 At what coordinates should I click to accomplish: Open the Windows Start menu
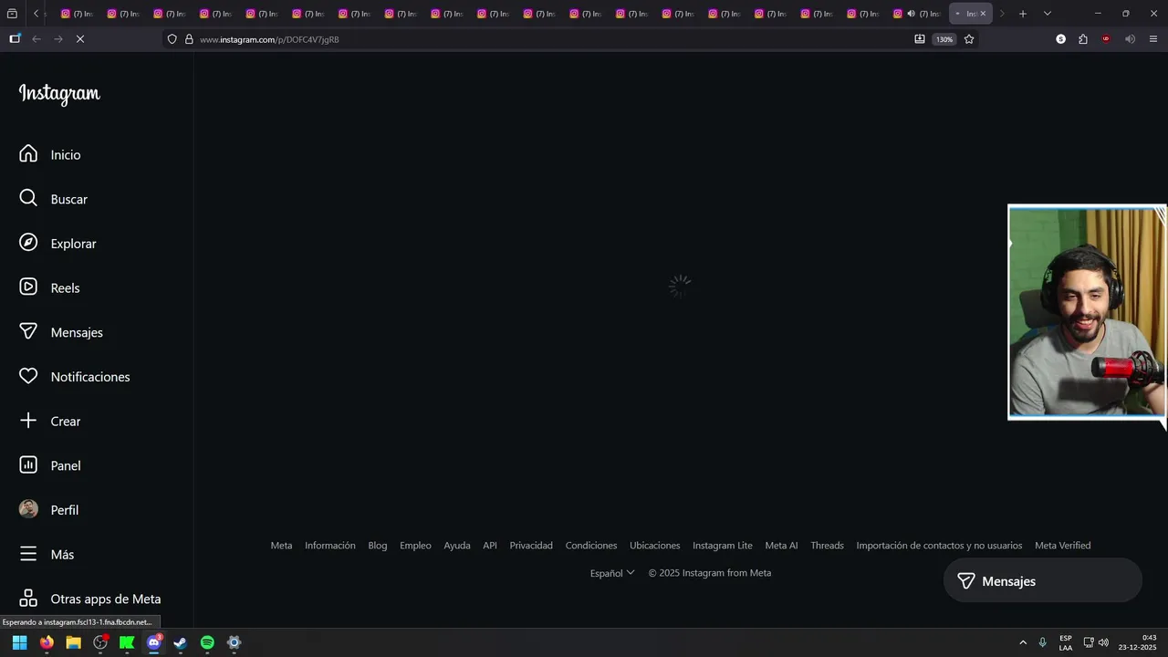click(x=19, y=642)
